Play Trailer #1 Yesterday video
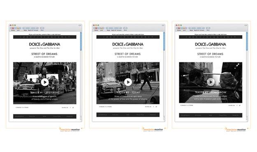The width and height of the screenshot is (257, 152). tap(45, 82)
